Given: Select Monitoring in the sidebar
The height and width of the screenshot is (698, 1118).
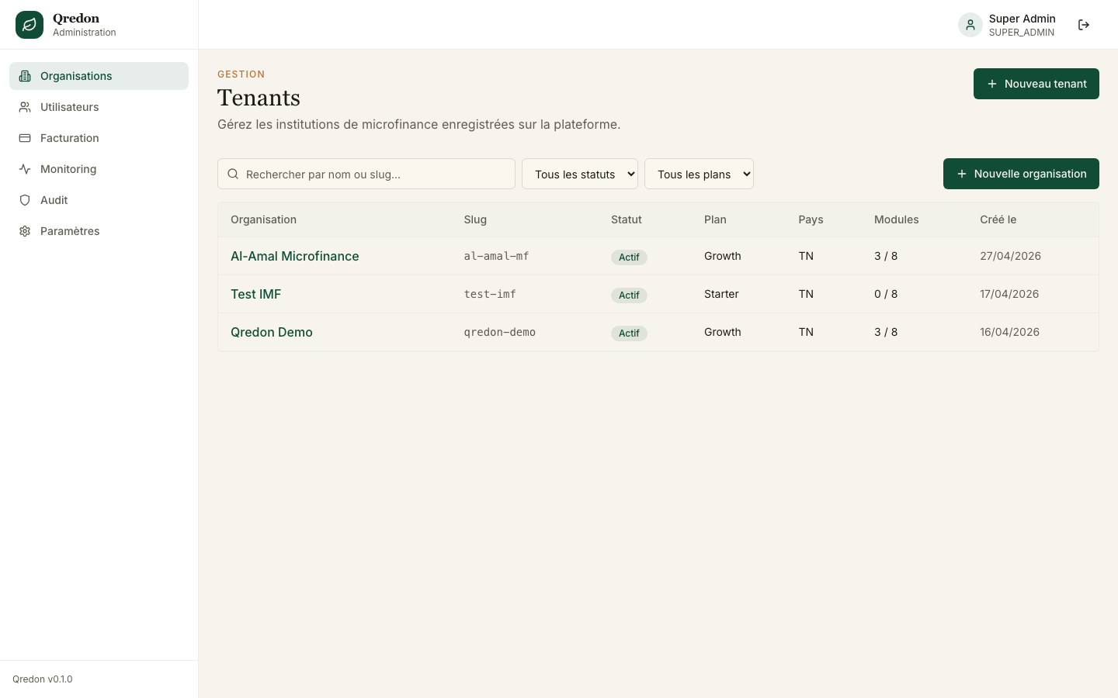Looking at the screenshot, I should [x=99, y=169].
